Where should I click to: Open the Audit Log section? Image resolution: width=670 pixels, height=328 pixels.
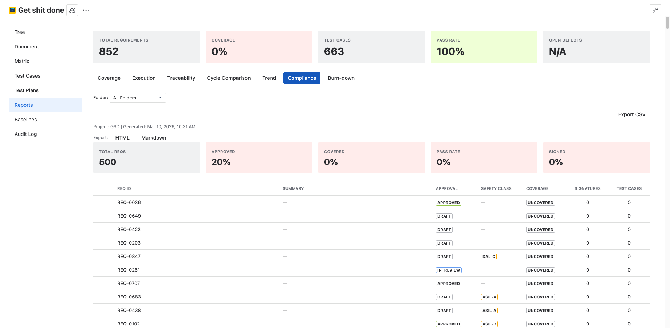click(x=25, y=134)
